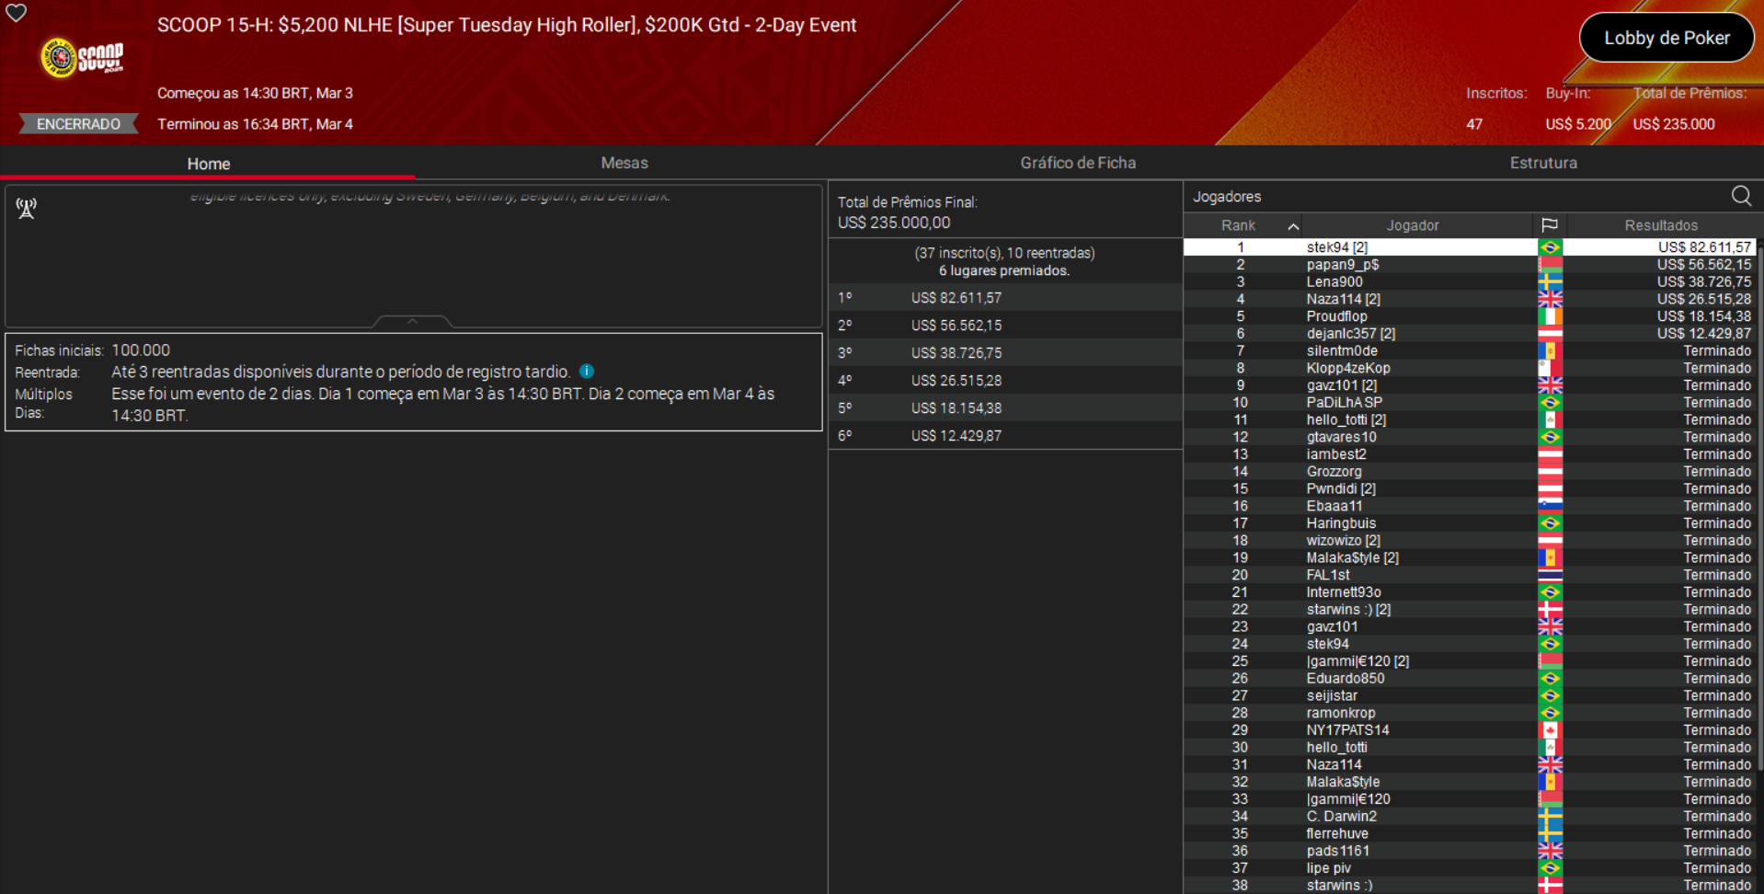Click the Brazil flag next to stek94
1764x894 pixels.
click(1551, 246)
